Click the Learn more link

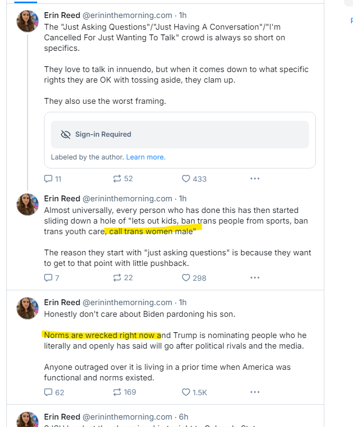pos(146,157)
